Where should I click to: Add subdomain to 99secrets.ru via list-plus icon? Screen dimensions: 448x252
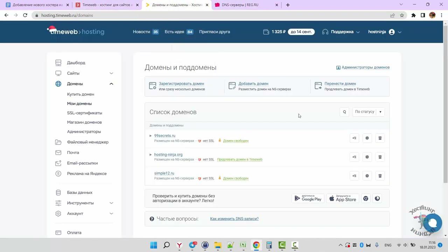(x=354, y=138)
